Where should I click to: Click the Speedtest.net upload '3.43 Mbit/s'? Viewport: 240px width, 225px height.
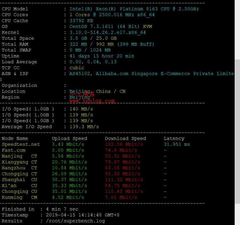click(68, 144)
